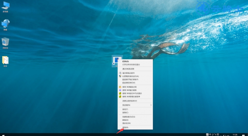This screenshot has width=248, height=136.
Task: Click the IME keyboard icon in taskbar
Action: tap(207, 134)
